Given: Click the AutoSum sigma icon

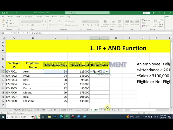Looking at the screenshot, I should click(143, 20).
